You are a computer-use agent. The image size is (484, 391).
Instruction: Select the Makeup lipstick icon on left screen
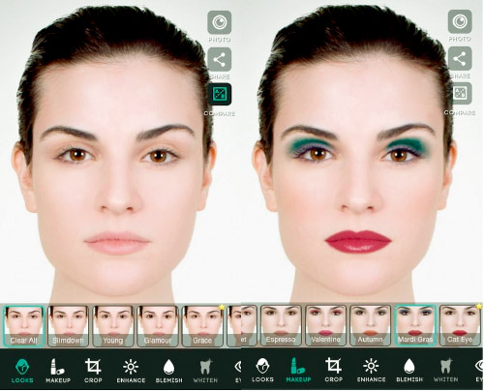[x=58, y=371]
